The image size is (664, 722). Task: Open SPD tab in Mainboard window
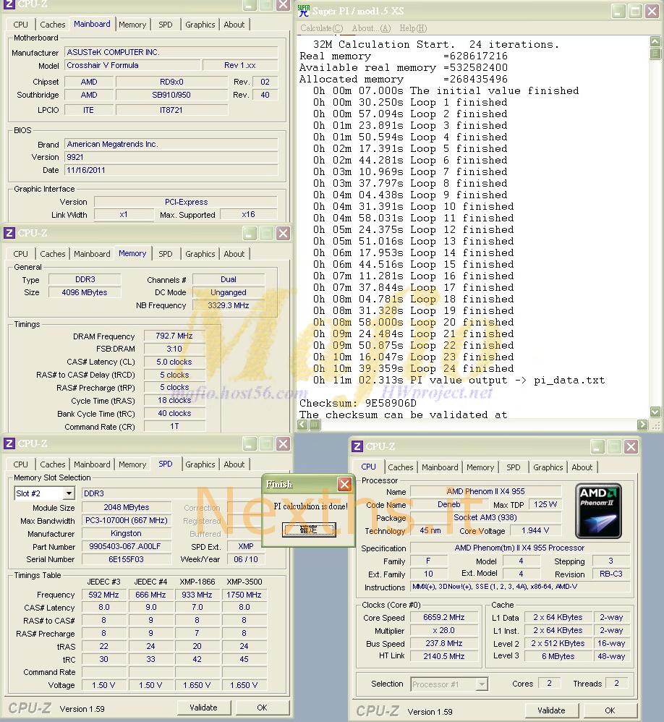(x=166, y=25)
